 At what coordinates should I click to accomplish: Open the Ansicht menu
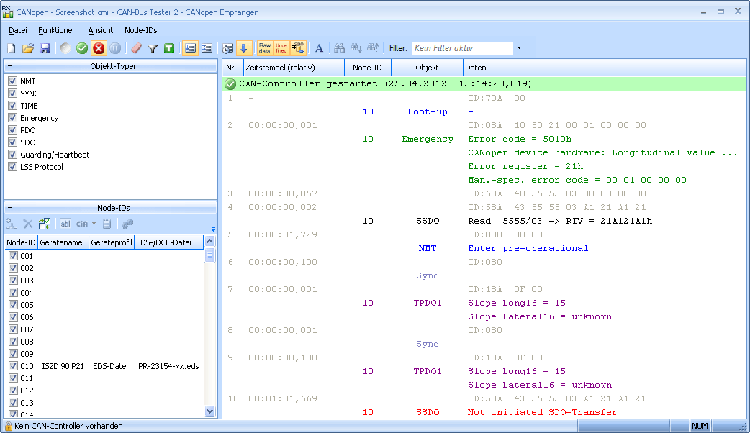pos(101,30)
